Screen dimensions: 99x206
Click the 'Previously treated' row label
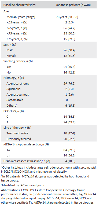coord(19,139)
